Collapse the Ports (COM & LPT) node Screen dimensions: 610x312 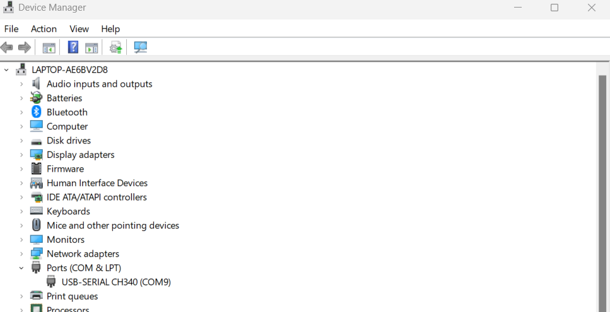[x=21, y=268]
